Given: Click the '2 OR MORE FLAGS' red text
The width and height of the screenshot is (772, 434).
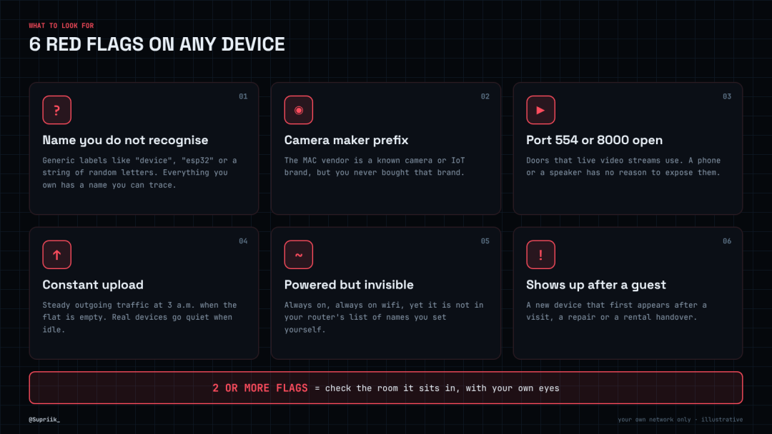Looking at the screenshot, I should [x=260, y=388].
